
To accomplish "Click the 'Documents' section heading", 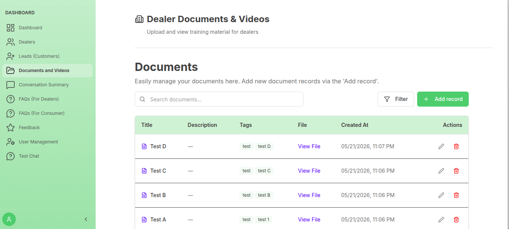I will [166, 67].
